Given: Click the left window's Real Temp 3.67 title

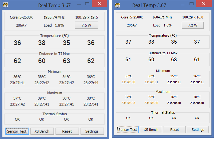Looking at the screenshot, I should pyautogui.click(x=55, y=5).
